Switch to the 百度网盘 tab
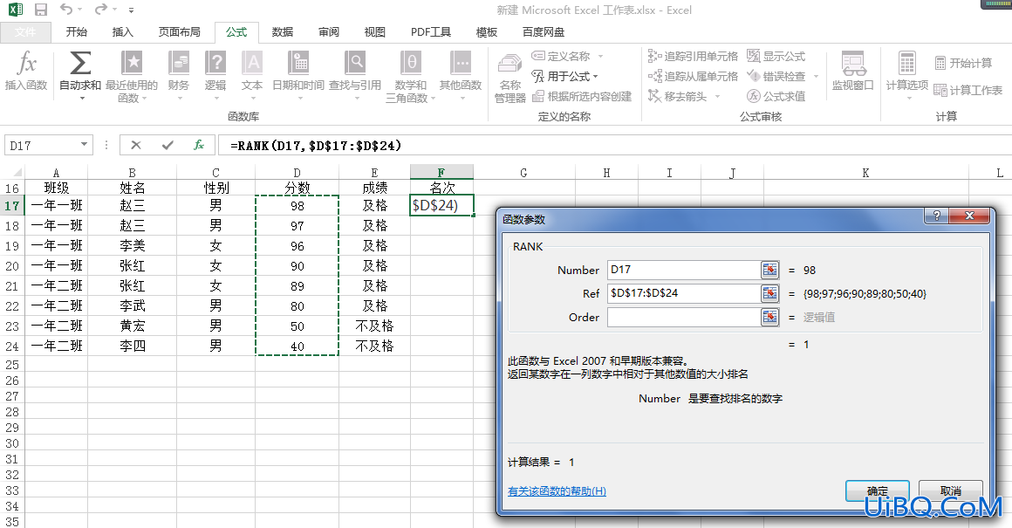 543,31
